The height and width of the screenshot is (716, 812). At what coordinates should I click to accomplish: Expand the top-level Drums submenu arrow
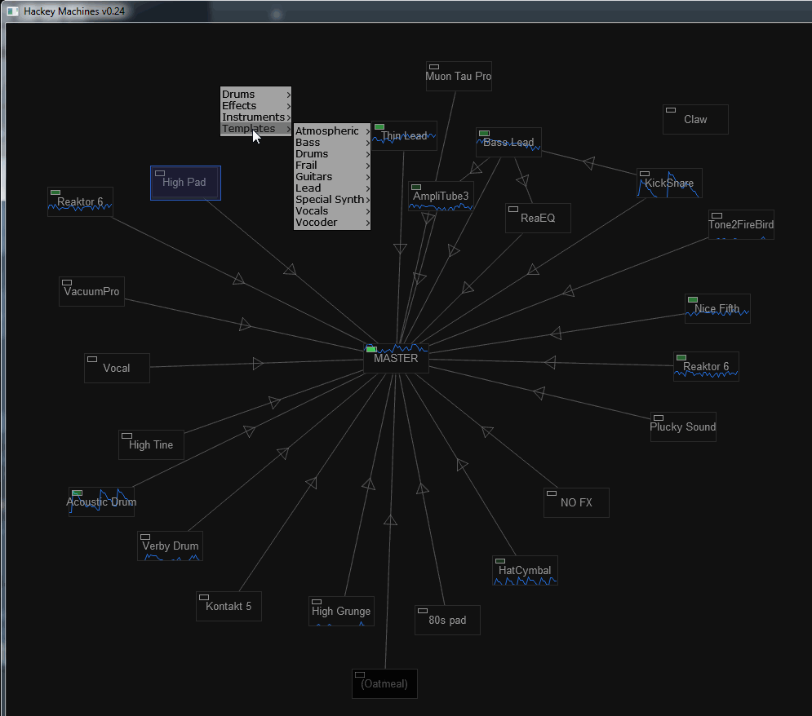coord(288,95)
